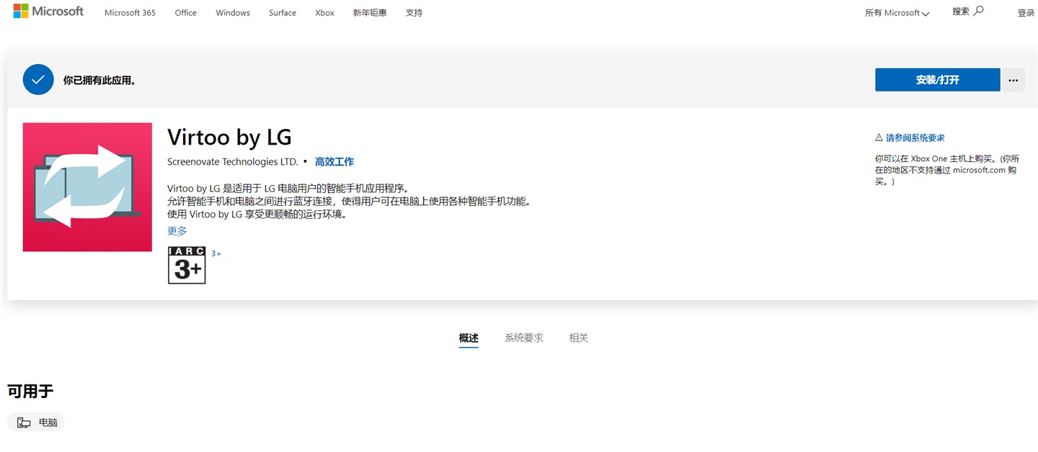Click the IARC 3+ age rating icon
This screenshot has height=452, width=1038.
(186, 265)
